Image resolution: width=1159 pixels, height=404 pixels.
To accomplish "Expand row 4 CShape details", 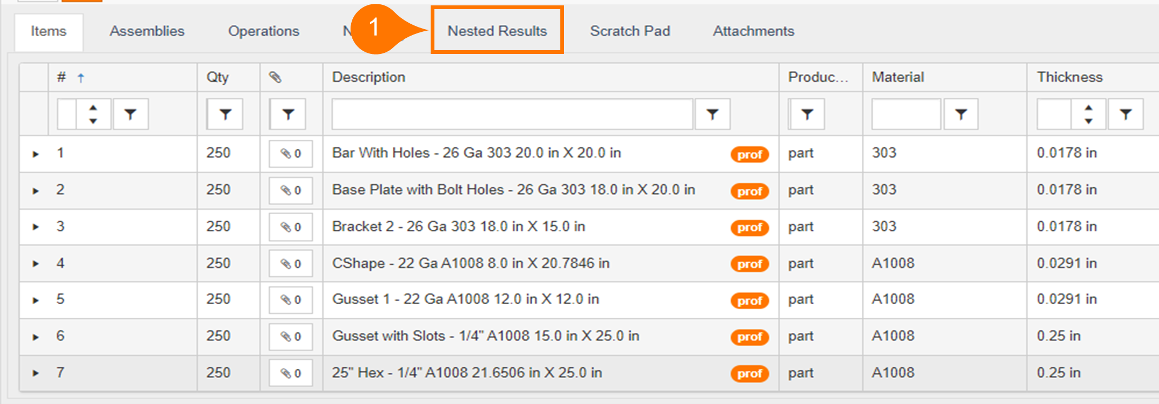I will click(36, 264).
